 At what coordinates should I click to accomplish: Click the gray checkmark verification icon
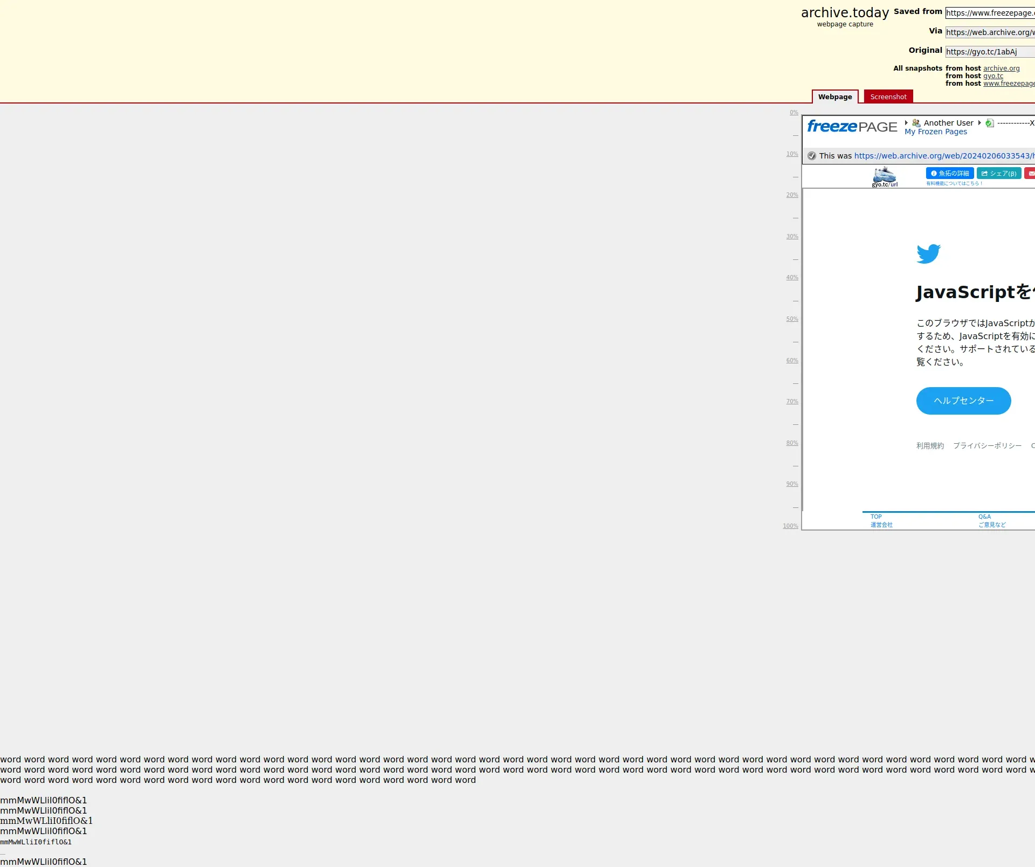point(812,156)
